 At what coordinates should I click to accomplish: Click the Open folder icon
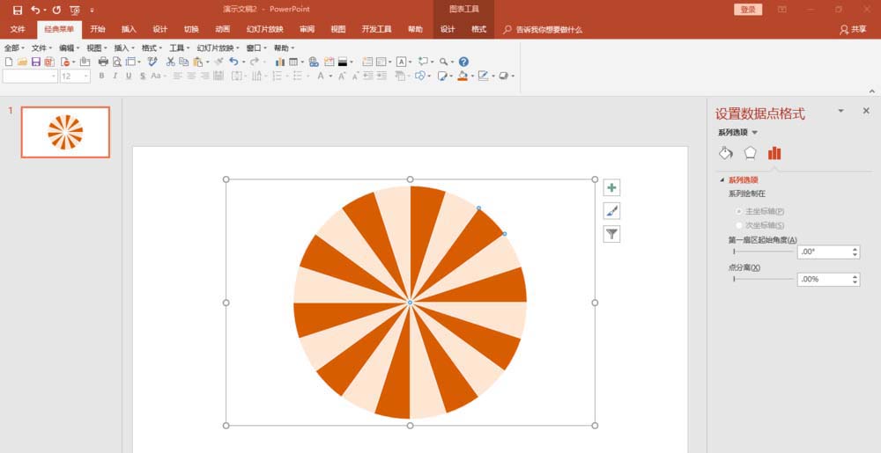coord(22,62)
